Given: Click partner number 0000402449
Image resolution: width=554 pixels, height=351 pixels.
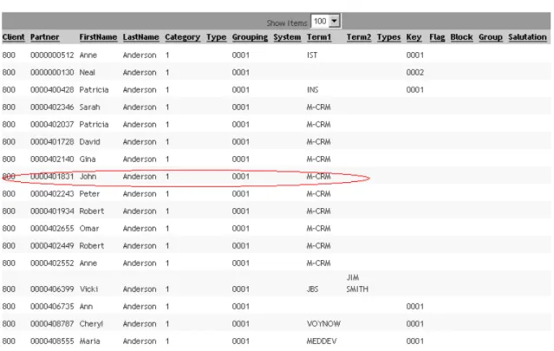Looking at the screenshot, I should pos(52,245).
